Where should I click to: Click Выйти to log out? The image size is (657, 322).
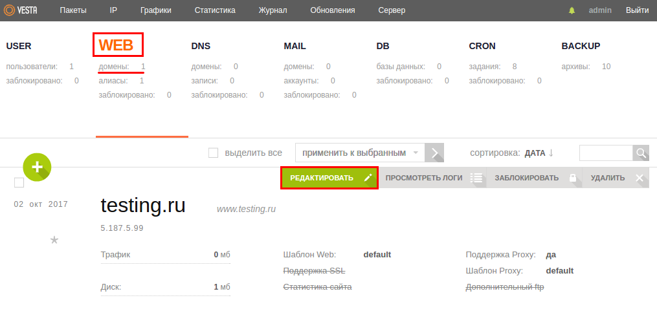pyautogui.click(x=638, y=10)
